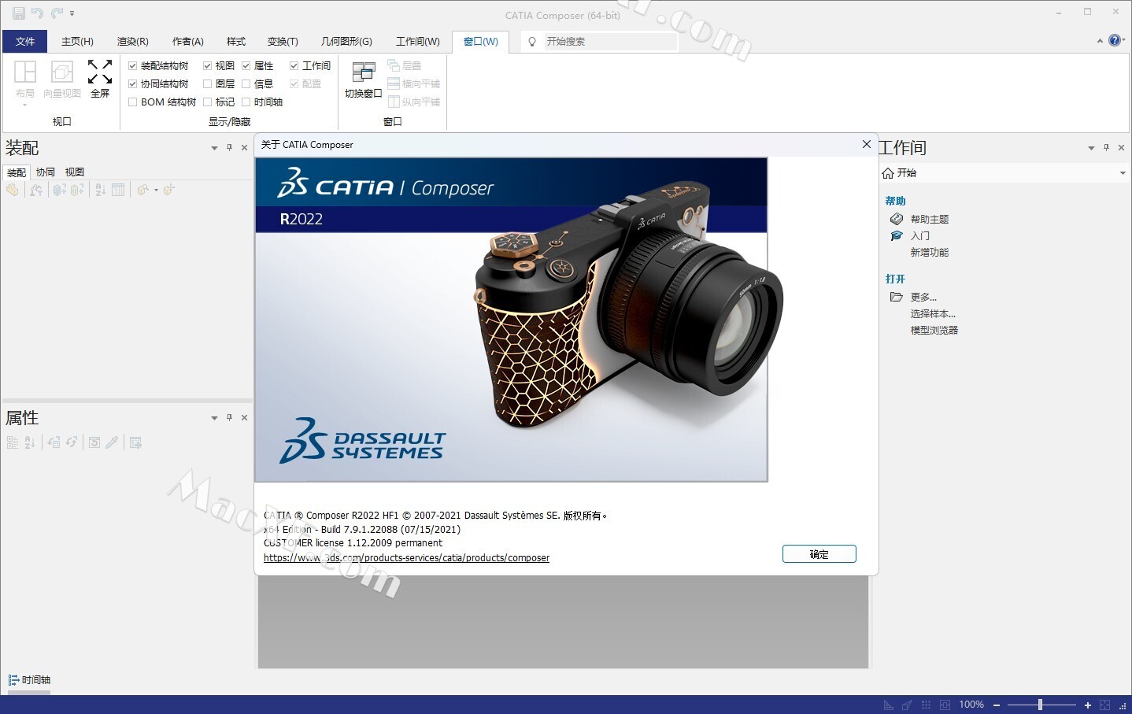This screenshot has width=1132, height=714.
Task: Click the 层叠 cascade windows icon
Action: tap(394, 65)
